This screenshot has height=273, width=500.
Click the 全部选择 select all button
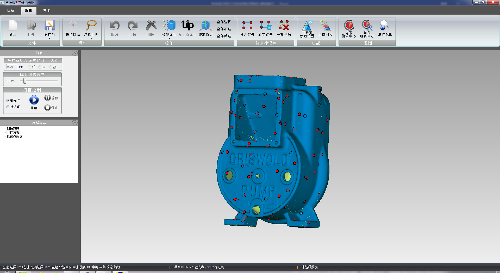(224, 22)
